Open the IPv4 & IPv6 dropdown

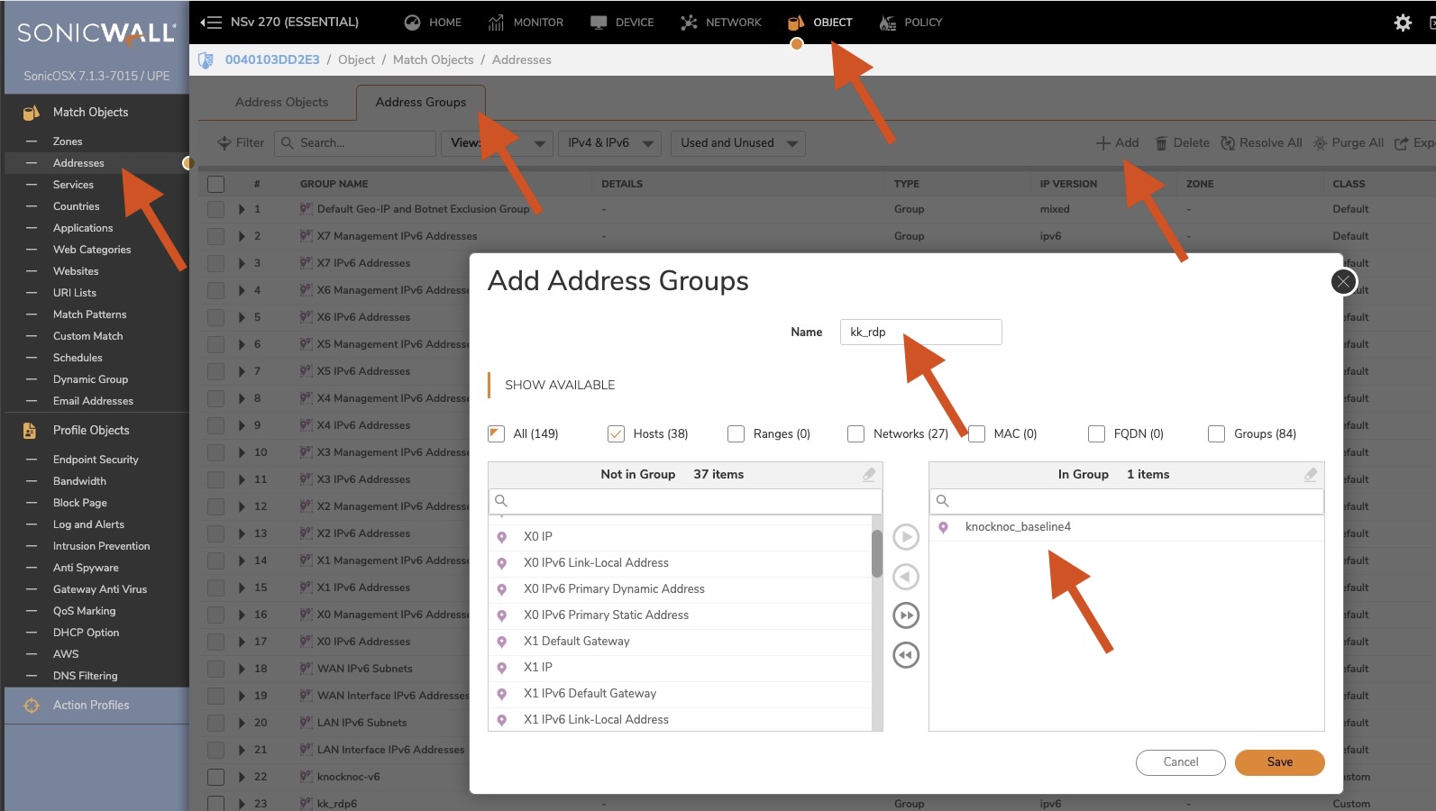tap(609, 143)
